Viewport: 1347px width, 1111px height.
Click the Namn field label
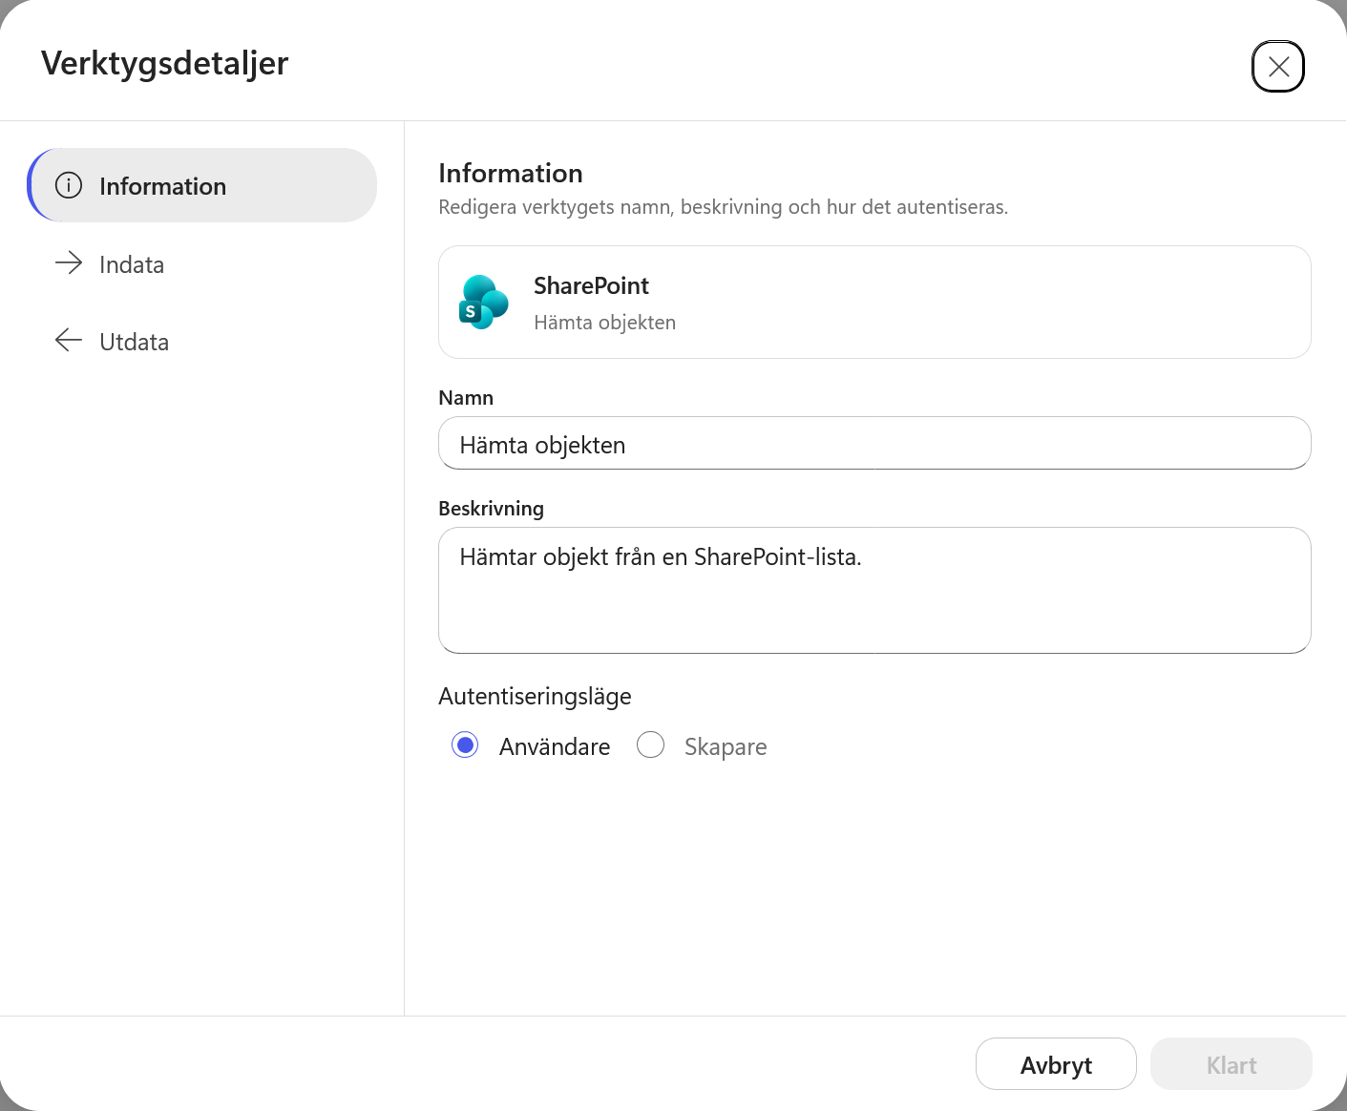point(466,398)
